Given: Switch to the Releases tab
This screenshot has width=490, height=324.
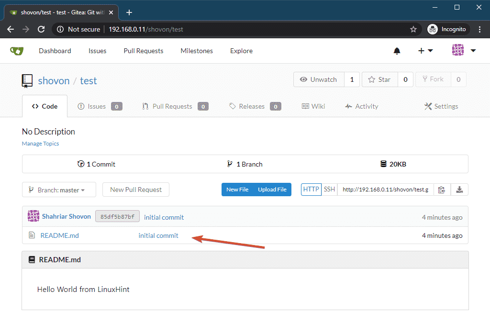Looking at the screenshot, I should [255, 107].
